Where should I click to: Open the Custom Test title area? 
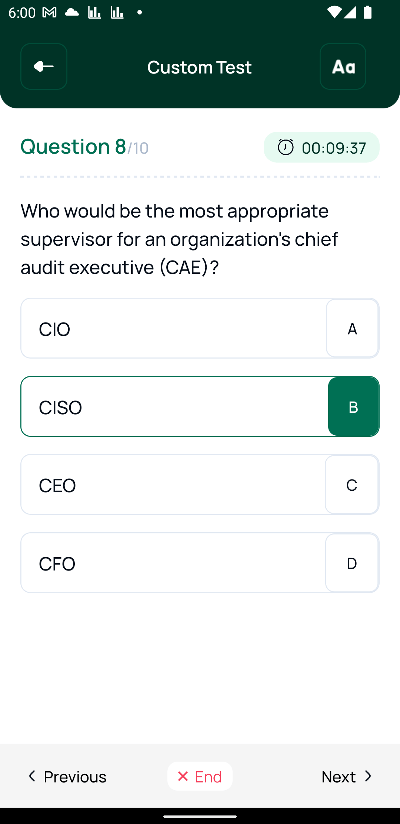coord(200,67)
